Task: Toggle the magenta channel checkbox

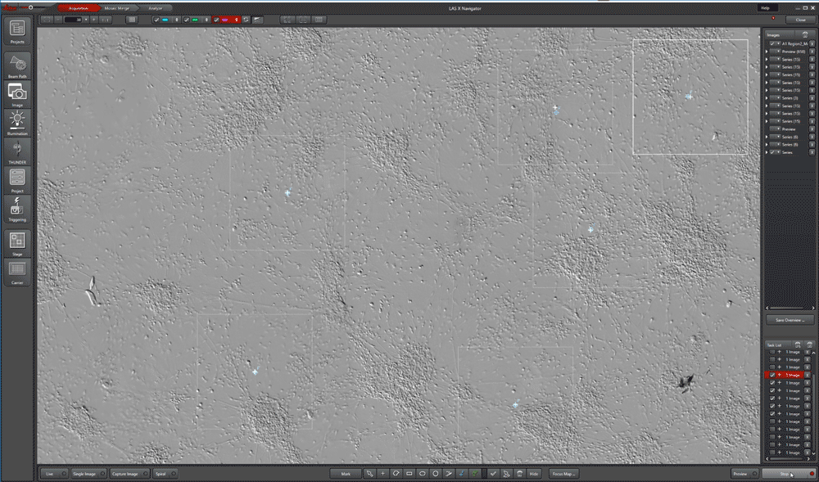Action: [x=216, y=20]
